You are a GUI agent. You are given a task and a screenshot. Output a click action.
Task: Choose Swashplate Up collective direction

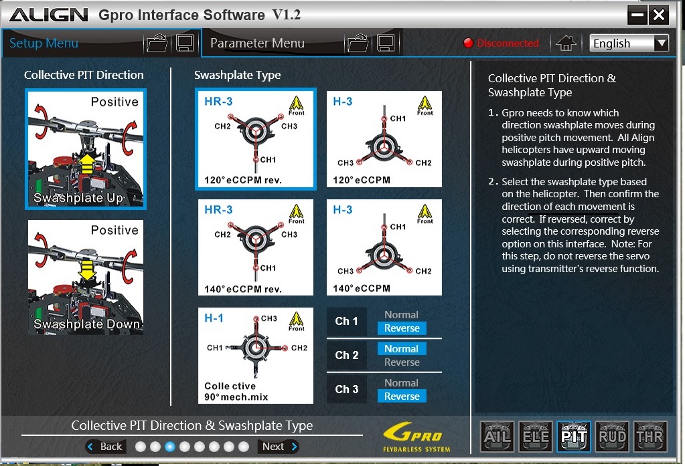[x=86, y=149]
